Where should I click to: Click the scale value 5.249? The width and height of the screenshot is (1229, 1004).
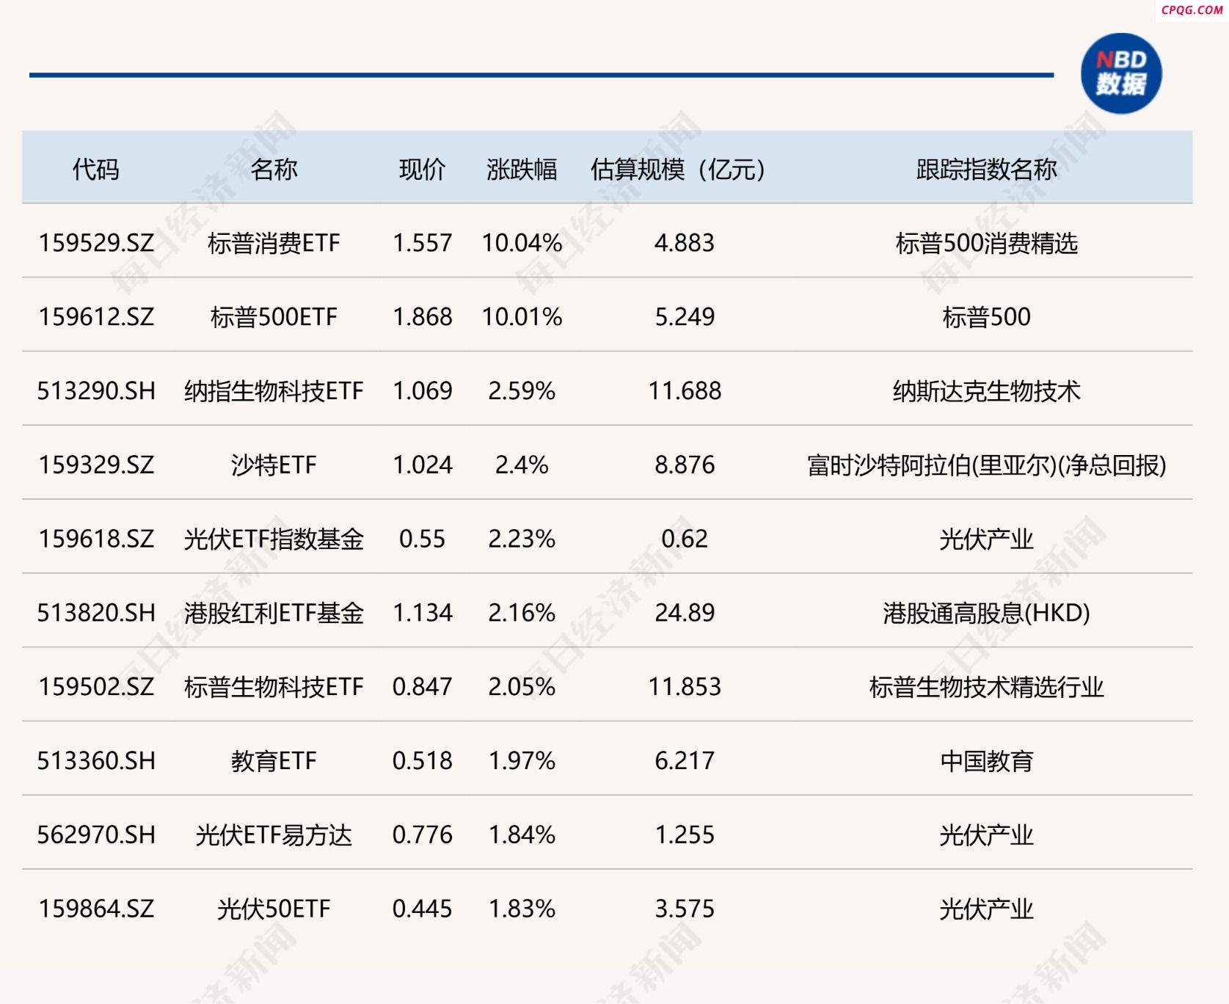(x=685, y=317)
